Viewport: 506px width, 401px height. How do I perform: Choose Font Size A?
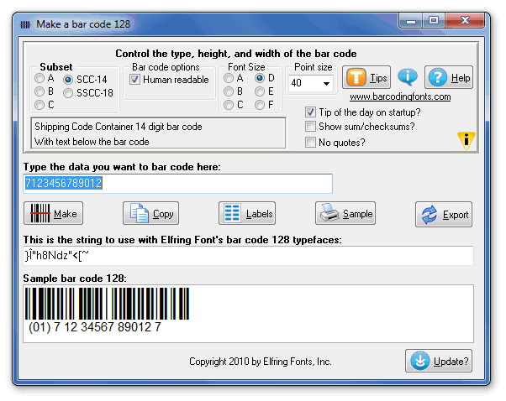229,78
